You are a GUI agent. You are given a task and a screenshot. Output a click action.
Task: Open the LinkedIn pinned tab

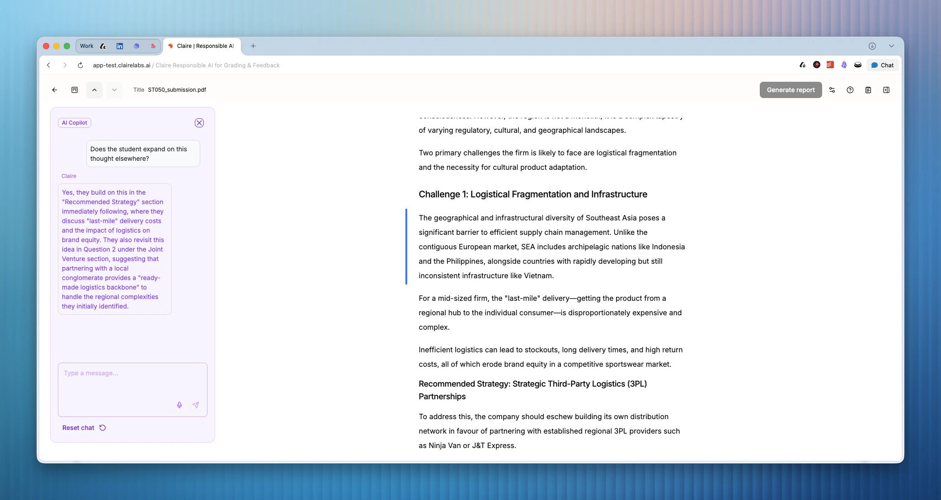tap(120, 46)
